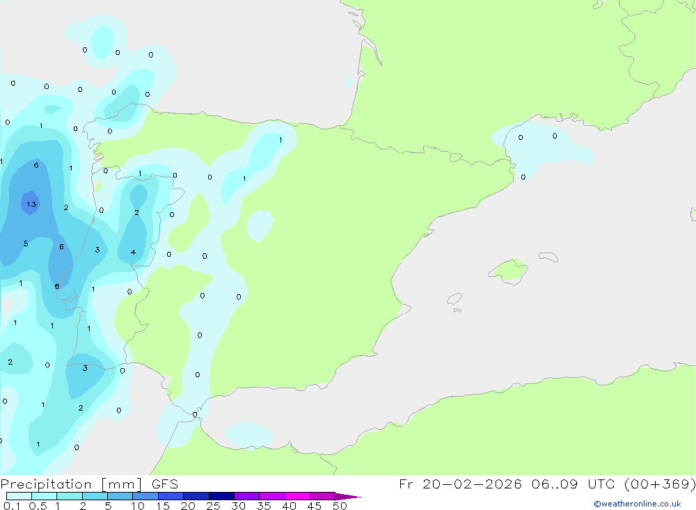Click the legend label '30'
The image size is (696, 510).
238,506
